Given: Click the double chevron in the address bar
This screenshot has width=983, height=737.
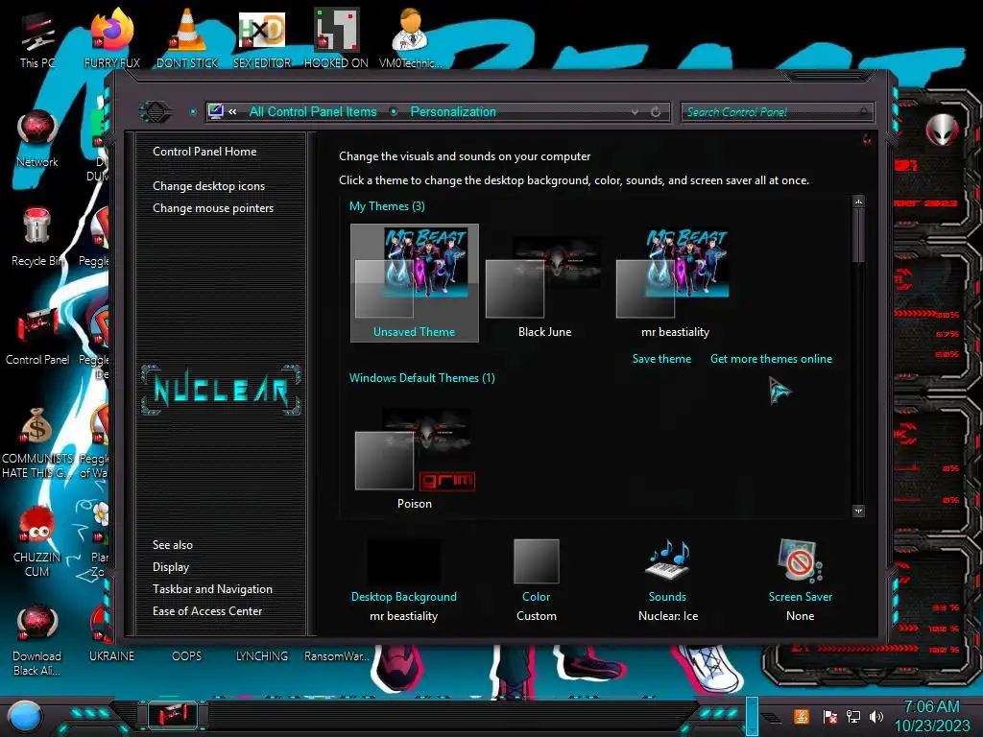Looking at the screenshot, I should tap(232, 111).
